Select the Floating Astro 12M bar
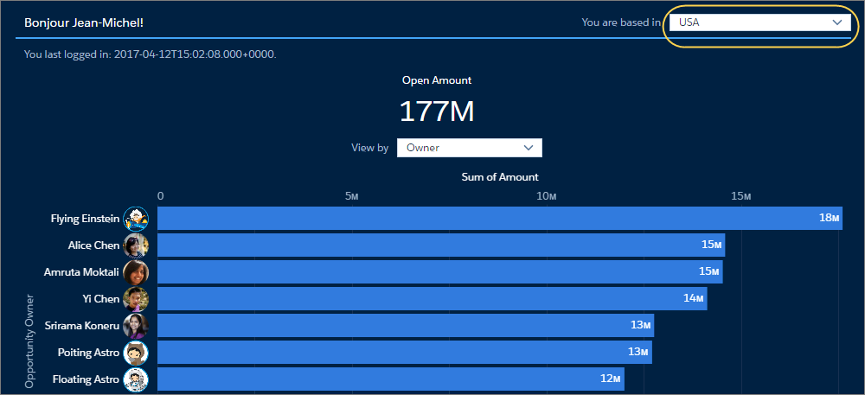 pos(391,379)
